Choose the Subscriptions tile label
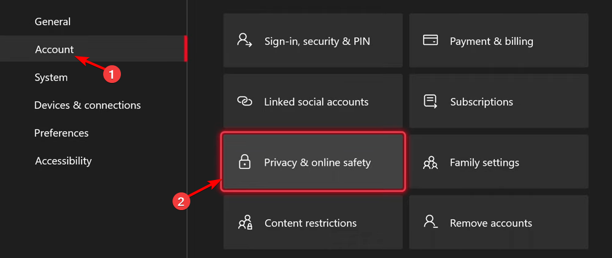612x258 pixels. tap(482, 102)
